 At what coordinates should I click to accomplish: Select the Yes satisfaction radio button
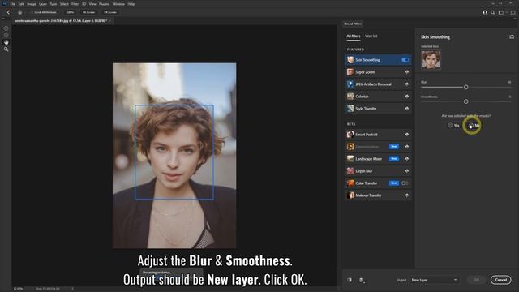tap(450, 126)
